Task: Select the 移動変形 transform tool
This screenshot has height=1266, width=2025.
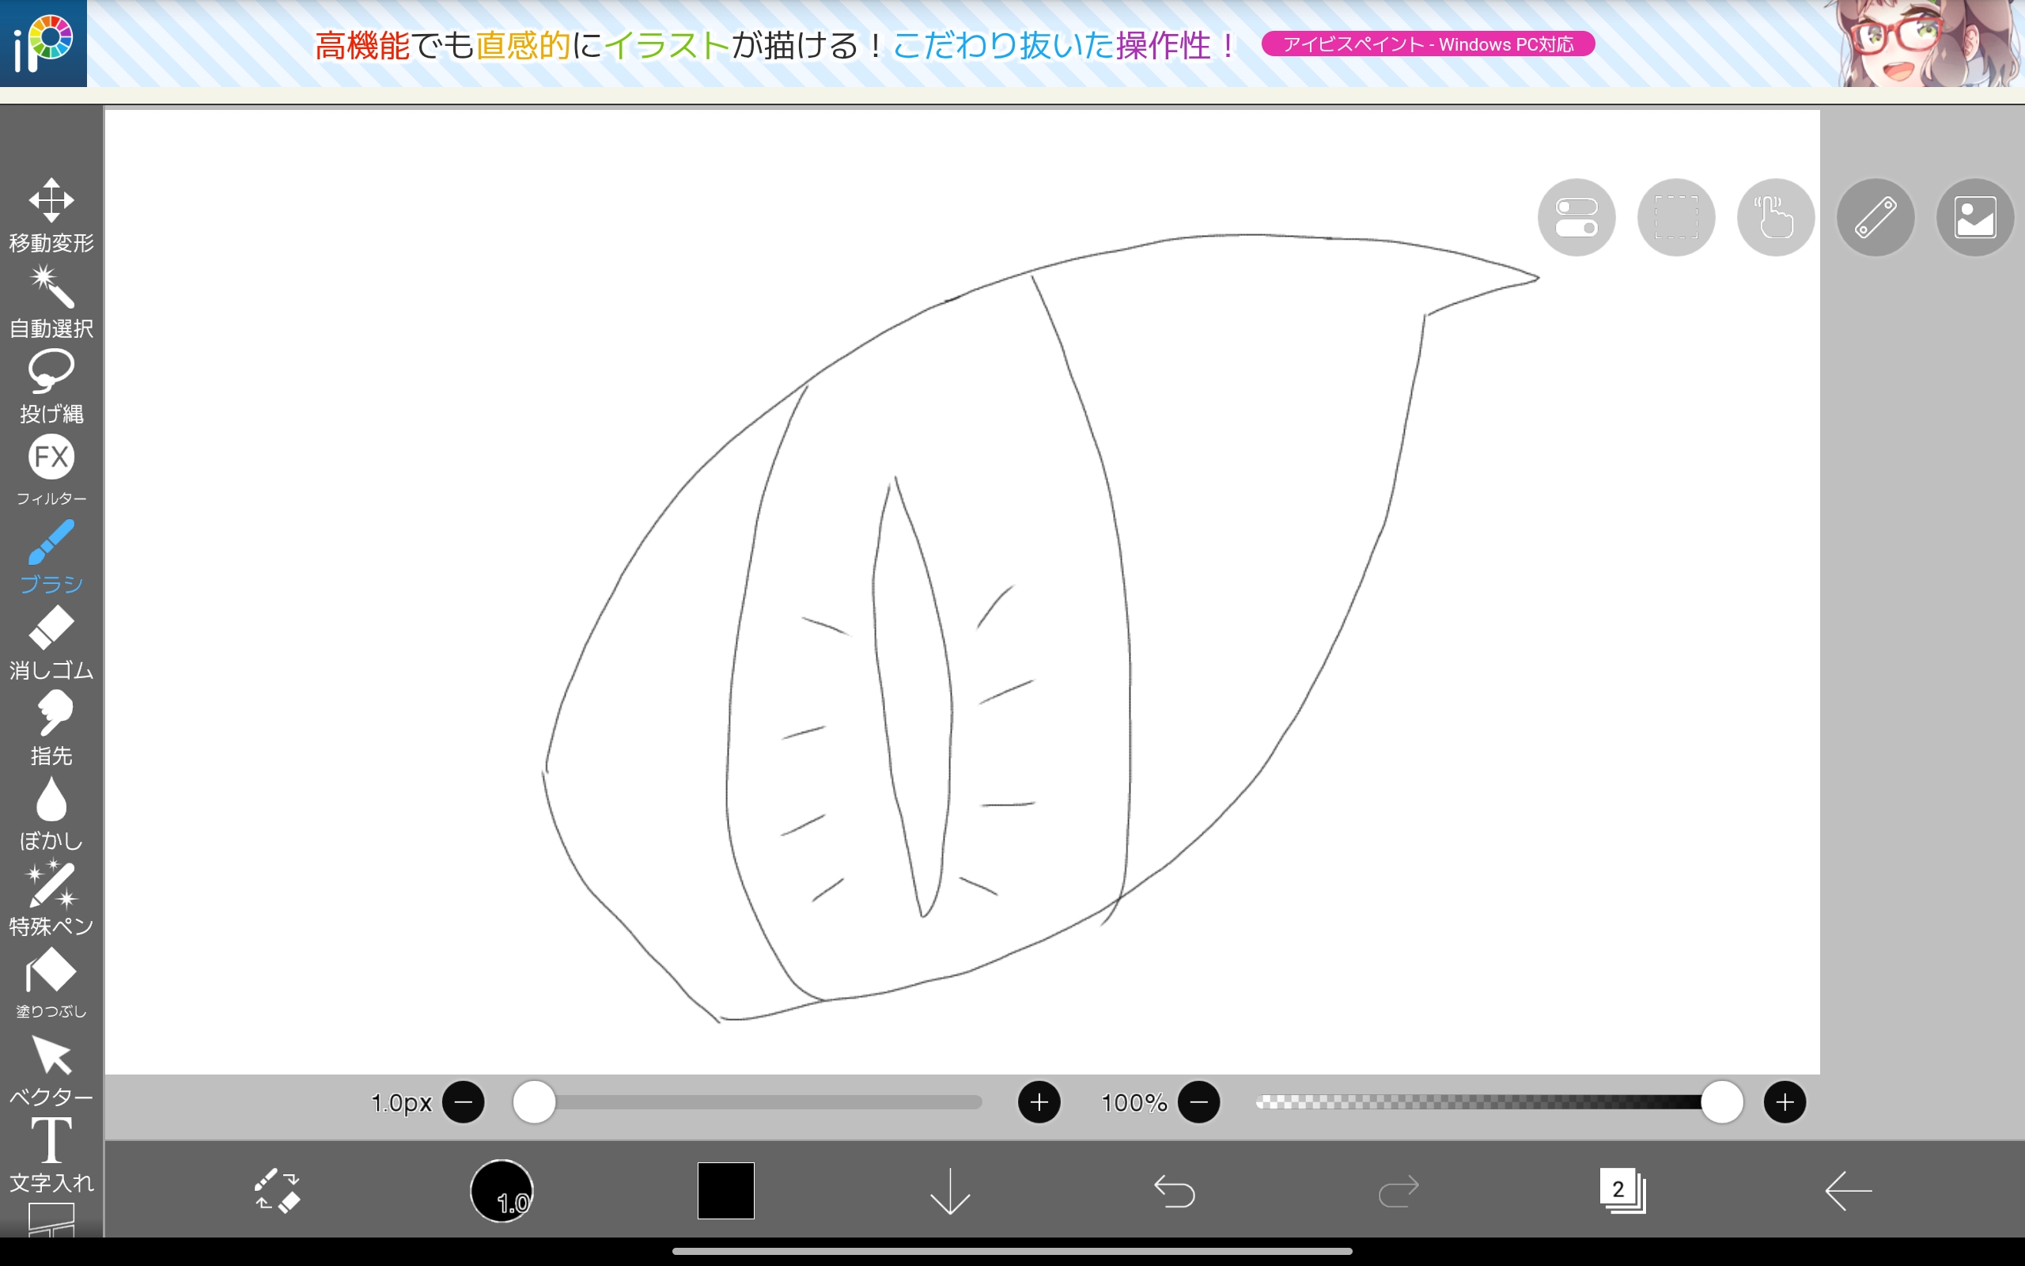Action: click(x=51, y=214)
